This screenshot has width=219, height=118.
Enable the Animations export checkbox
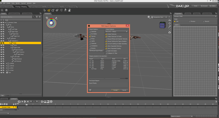point(90,46)
